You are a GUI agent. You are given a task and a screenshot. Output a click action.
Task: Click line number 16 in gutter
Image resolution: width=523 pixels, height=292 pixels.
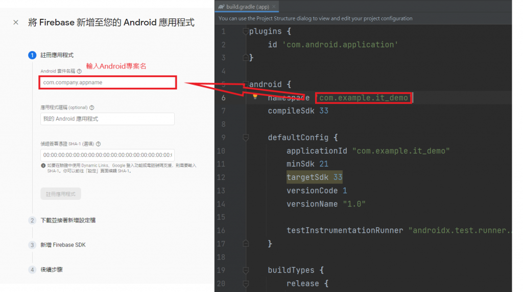(x=221, y=230)
